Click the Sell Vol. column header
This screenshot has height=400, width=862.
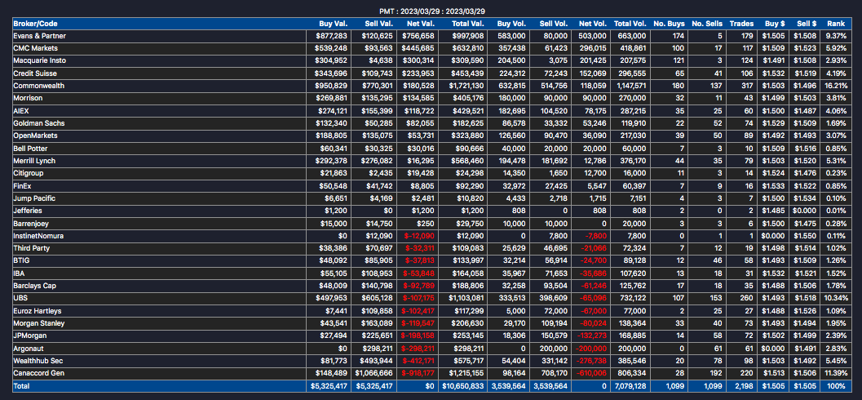pyautogui.click(x=554, y=24)
